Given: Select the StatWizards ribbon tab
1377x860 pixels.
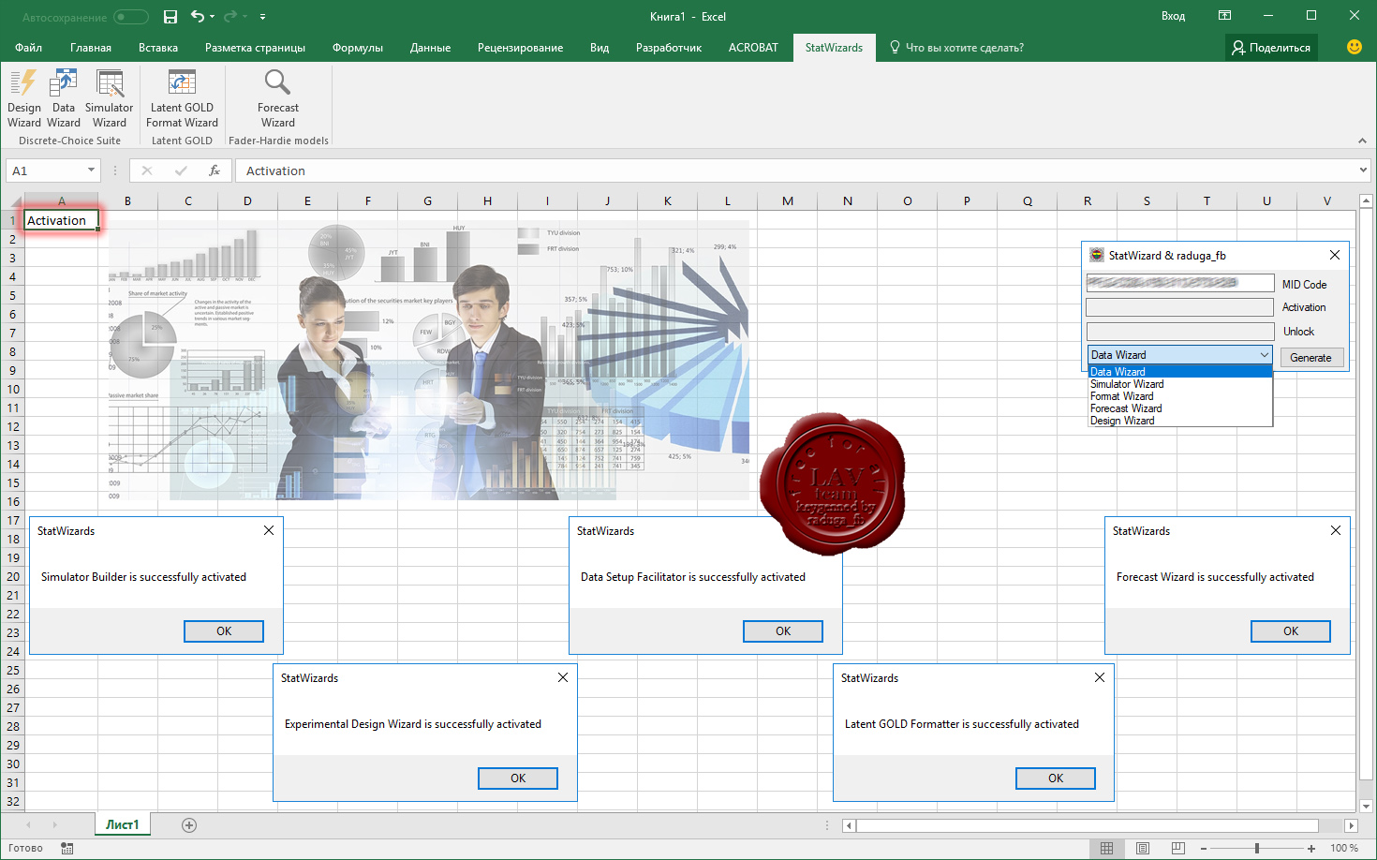Looking at the screenshot, I should pos(834,47).
